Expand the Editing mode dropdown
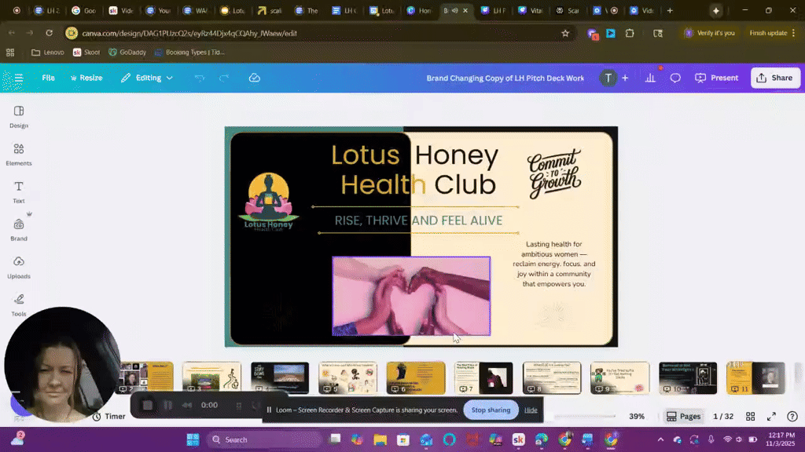805x452 pixels. (x=147, y=78)
